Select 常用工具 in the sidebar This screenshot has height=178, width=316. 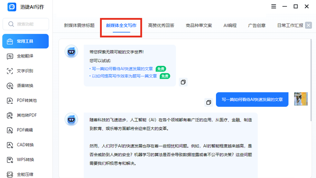pyautogui.click(x=25, y=41)
